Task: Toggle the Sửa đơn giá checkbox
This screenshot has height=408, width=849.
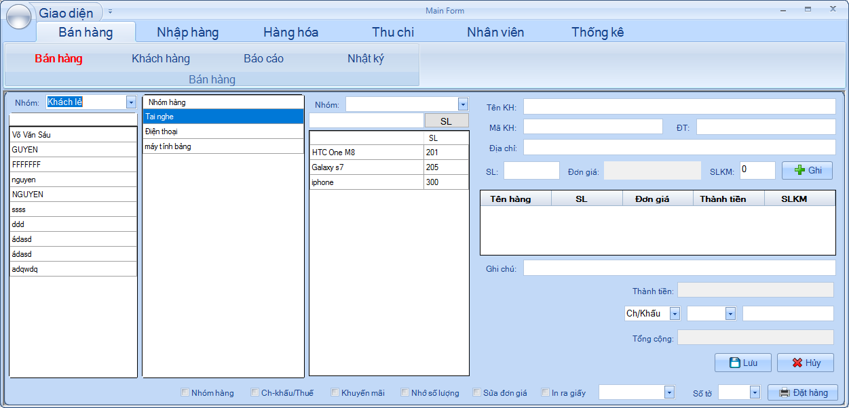Action: 477,392
